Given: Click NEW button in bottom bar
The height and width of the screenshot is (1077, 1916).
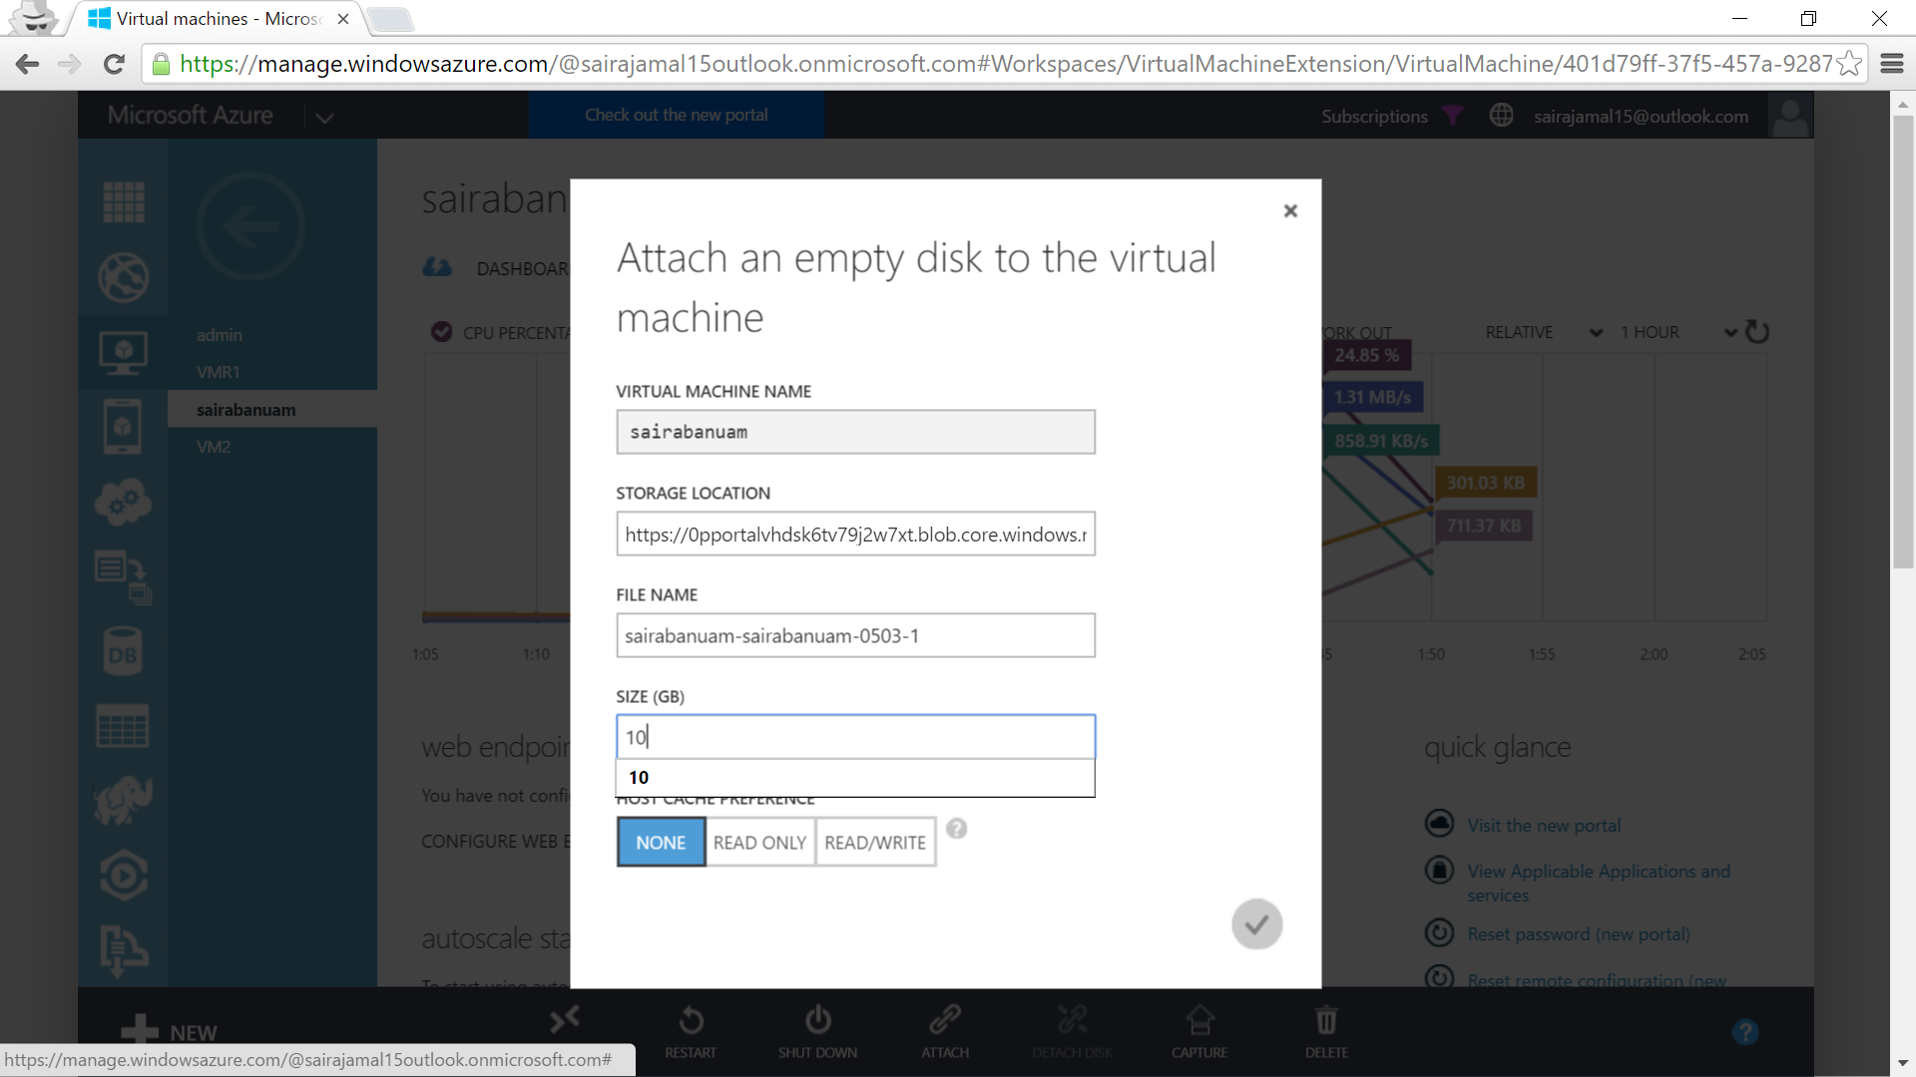Looking at the screenshot, I should 170,1031.
